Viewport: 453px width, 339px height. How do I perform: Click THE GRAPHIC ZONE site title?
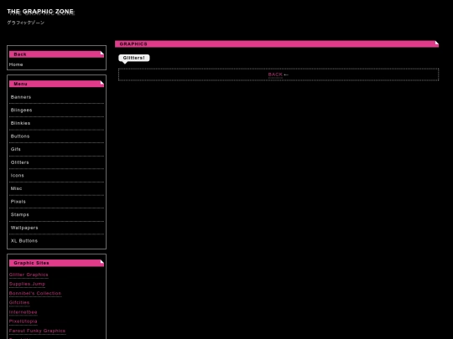coord(40,12)
